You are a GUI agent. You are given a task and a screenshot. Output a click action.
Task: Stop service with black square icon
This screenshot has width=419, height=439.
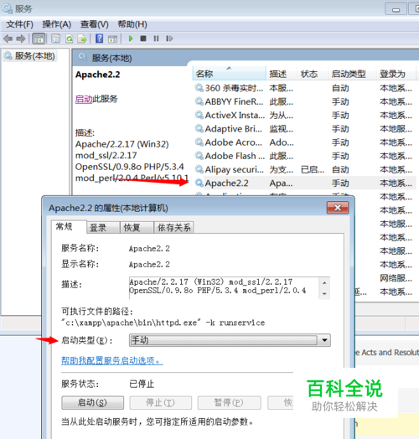tap(143, 39)
